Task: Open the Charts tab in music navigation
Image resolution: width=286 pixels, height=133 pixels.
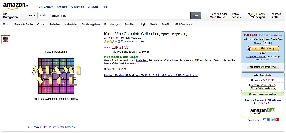Action: pyautogui.click(x=41, y=25)
